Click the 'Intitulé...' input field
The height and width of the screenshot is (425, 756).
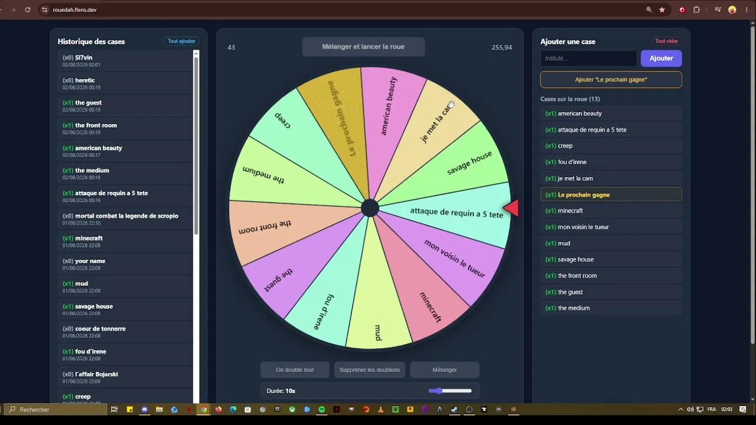(588, 58)
